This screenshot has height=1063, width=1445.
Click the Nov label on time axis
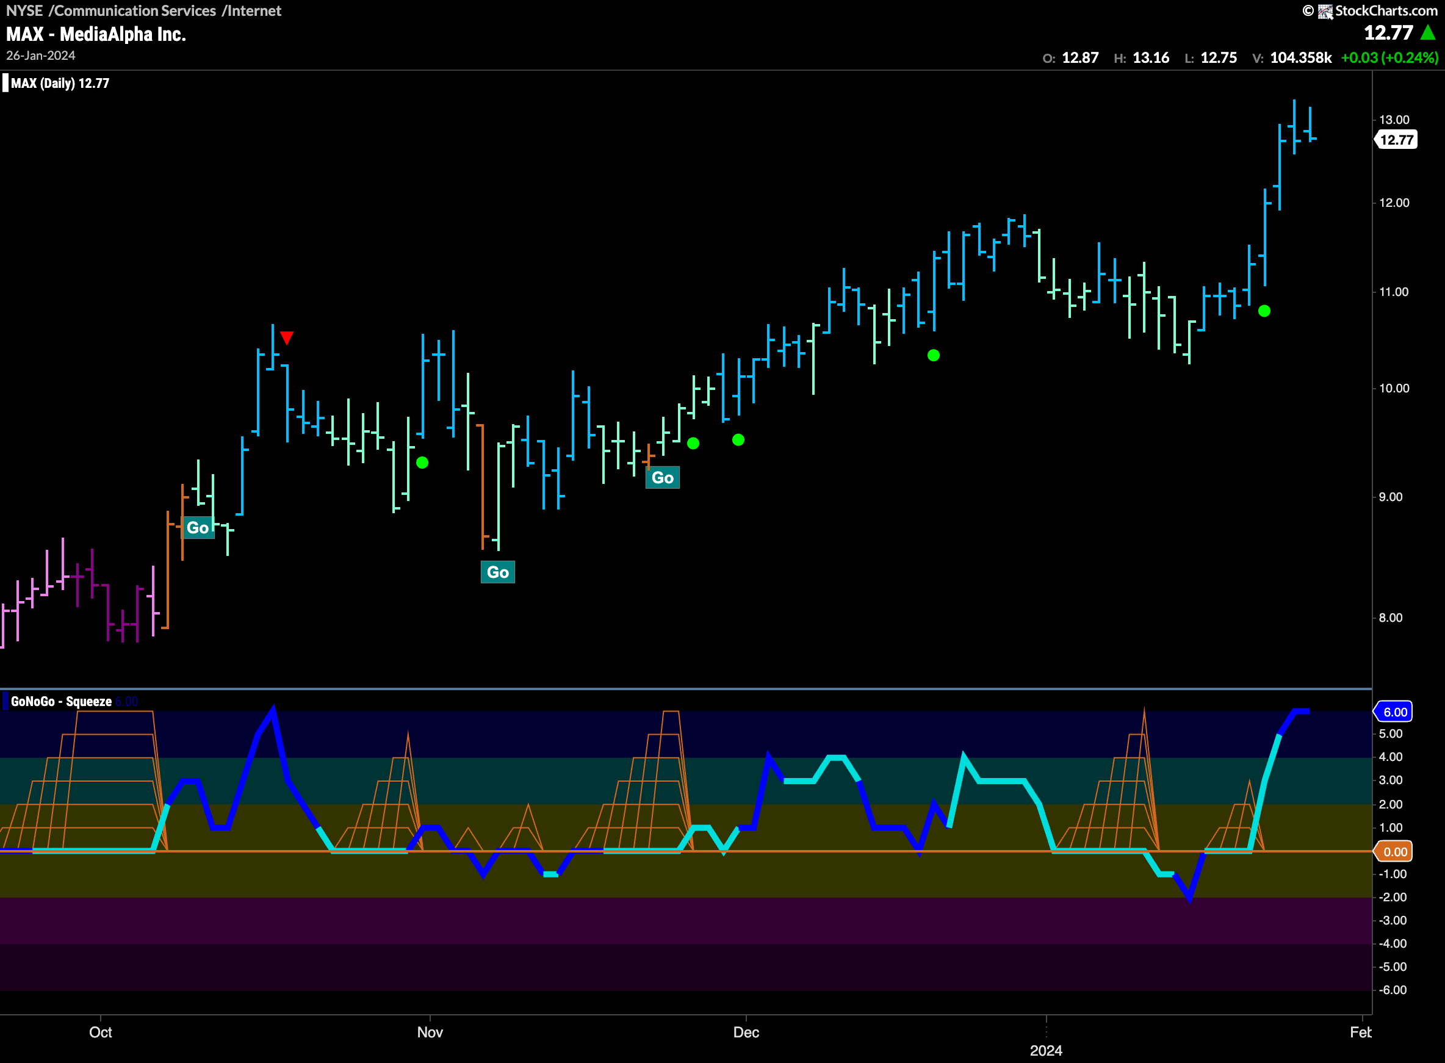coord(430,1032)
